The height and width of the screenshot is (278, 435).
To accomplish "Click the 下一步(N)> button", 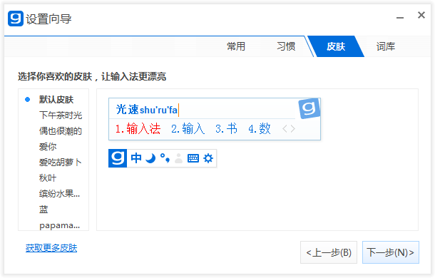I will 391,252.
